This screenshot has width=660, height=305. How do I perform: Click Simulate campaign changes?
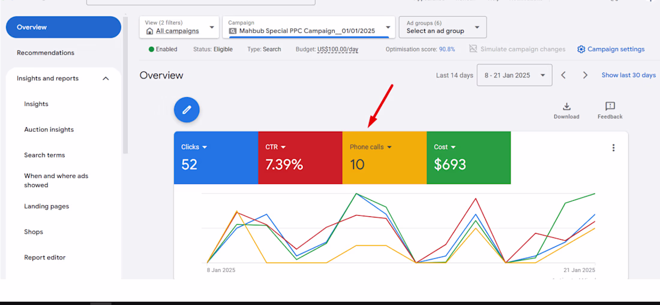click(x=523, y=49)
